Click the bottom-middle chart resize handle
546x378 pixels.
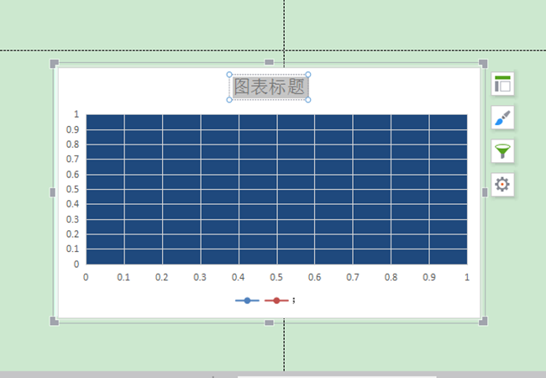[x=269, y=323]
